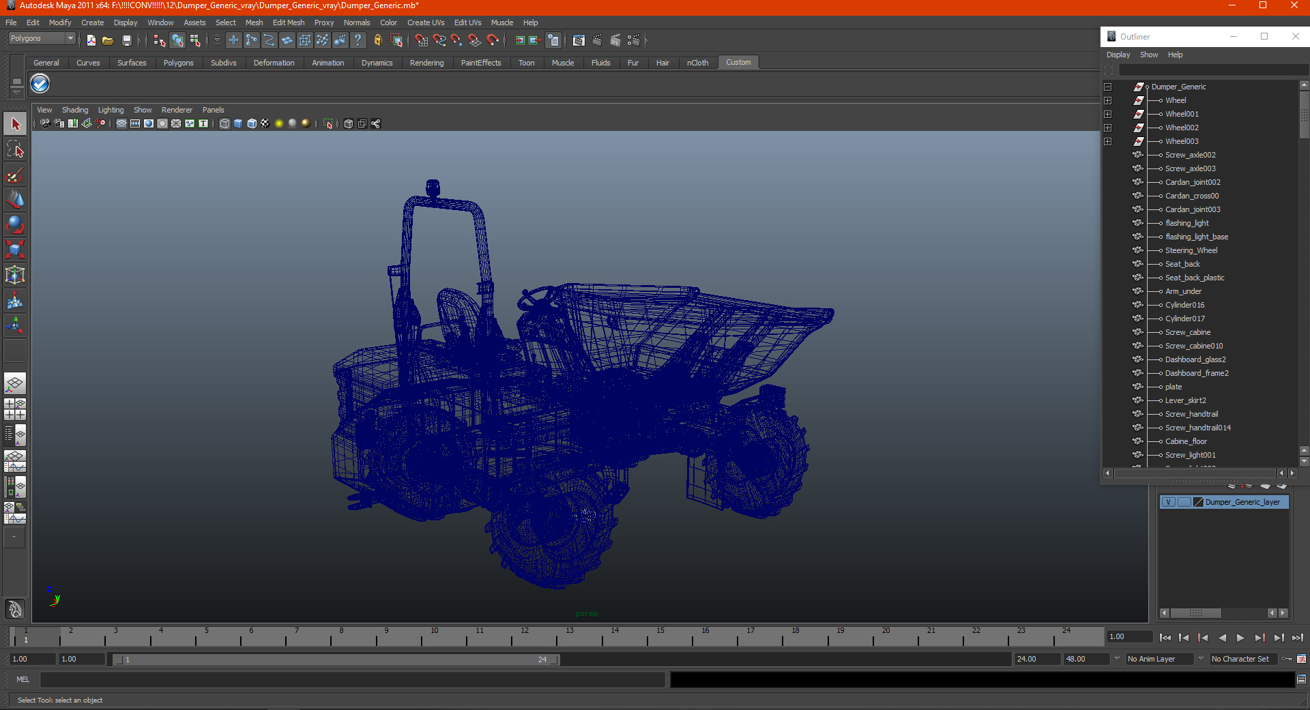Open the Create UVs menu
Viewport: 1310px width, 710px height.
click(x=426, y=23)
